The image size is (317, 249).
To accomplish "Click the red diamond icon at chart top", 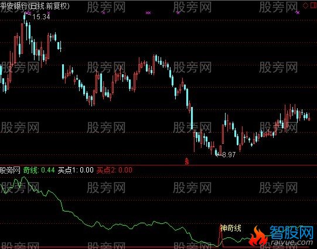I will click(305, 6).
